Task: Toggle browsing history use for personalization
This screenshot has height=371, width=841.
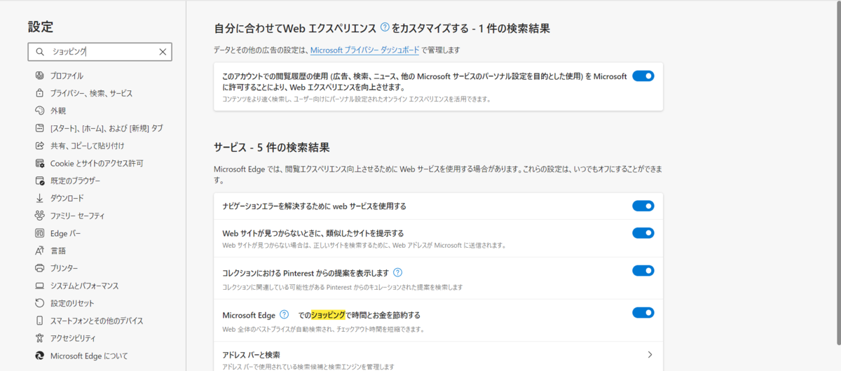Action: click(643, 76)
